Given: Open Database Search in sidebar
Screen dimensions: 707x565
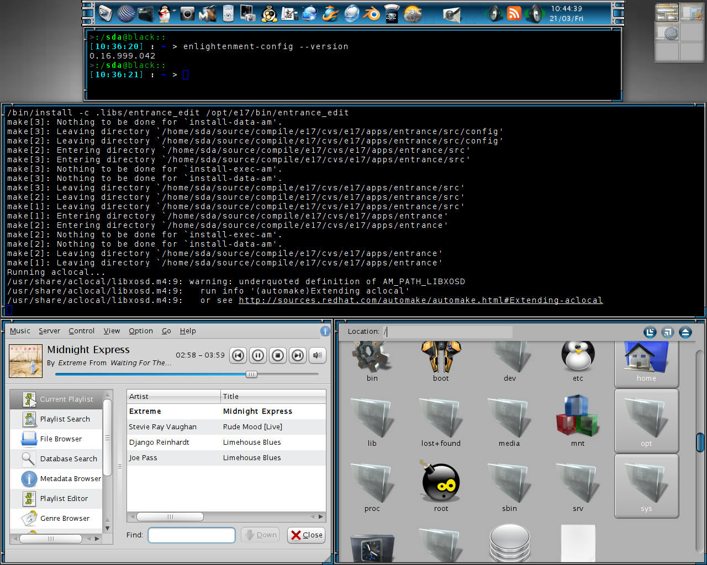Looking at the screenshot, I should tap(56, 459).
